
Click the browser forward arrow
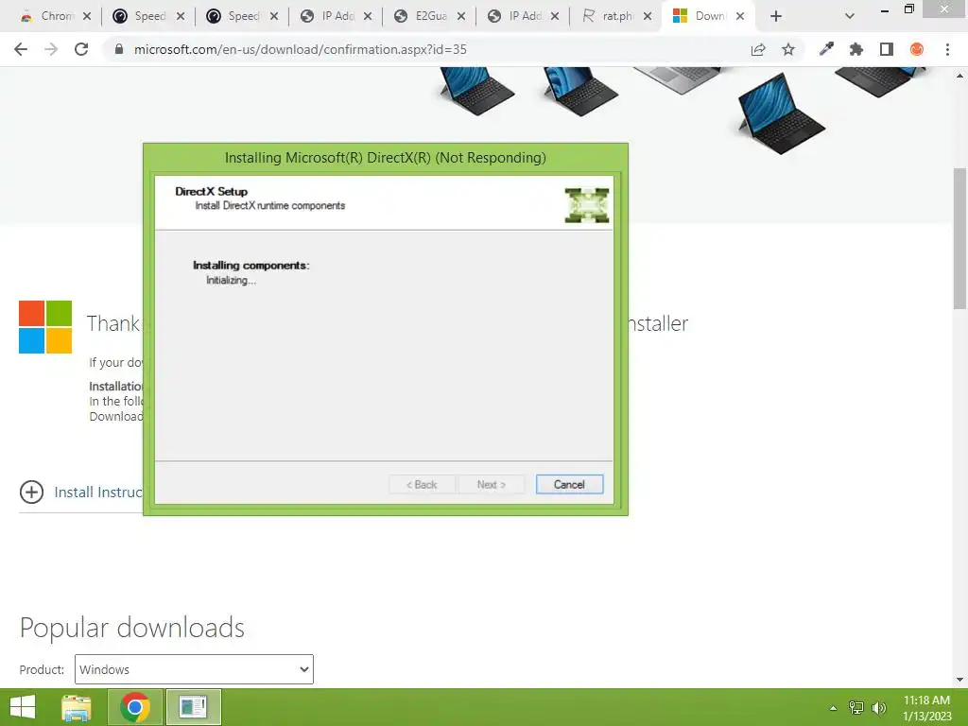[51, 49]
